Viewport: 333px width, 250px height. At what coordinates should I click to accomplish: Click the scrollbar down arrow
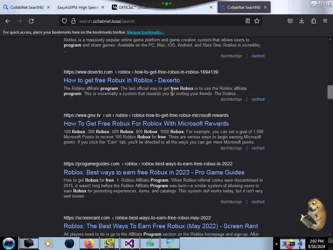(330, 234)
